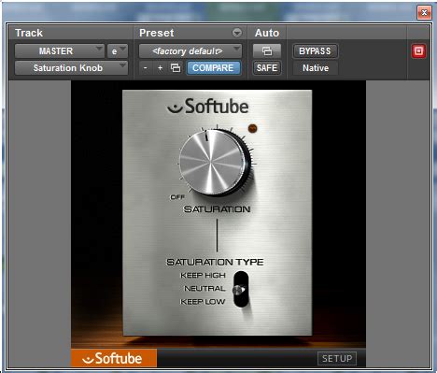Open the MASTER track selector dropdown
437x373 pixels.
60,51
